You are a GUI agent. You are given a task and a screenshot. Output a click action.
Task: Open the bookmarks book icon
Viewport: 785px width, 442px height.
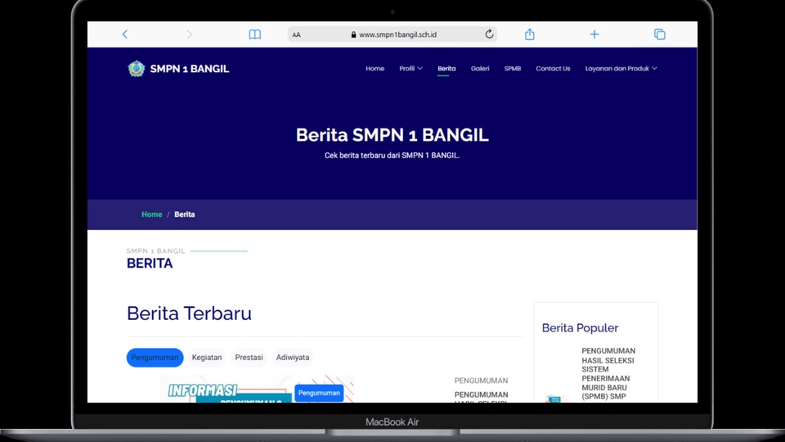click(255, 34)
